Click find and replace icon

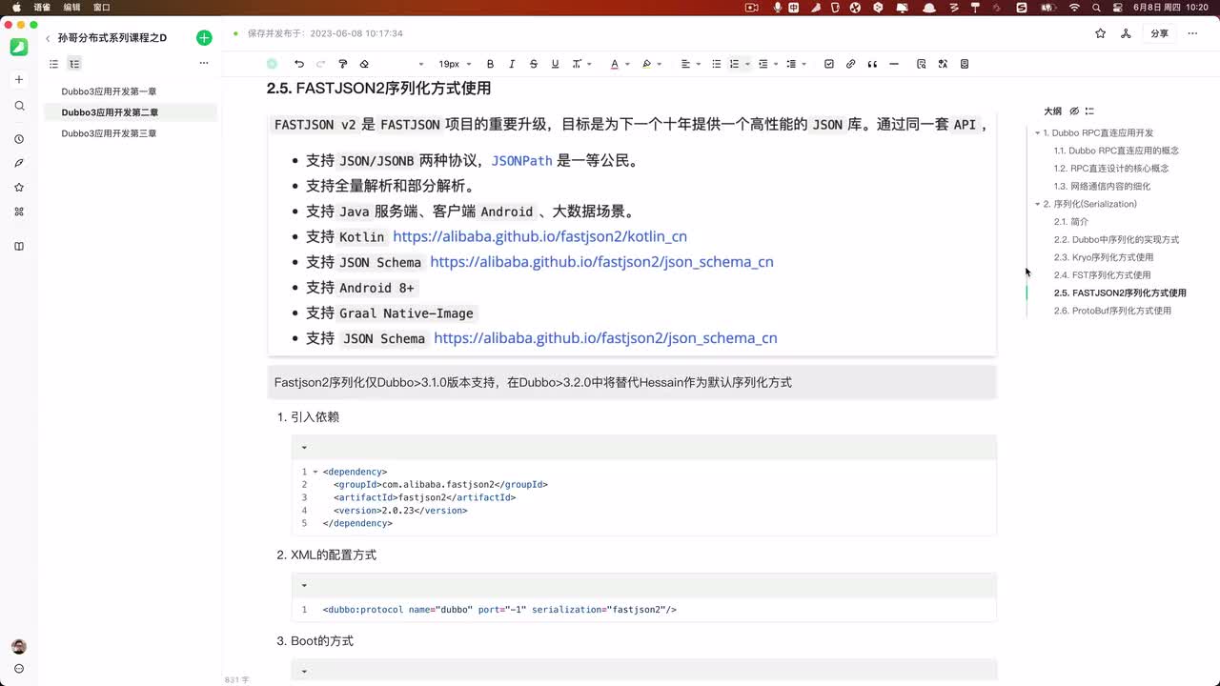tap(922, 64)
